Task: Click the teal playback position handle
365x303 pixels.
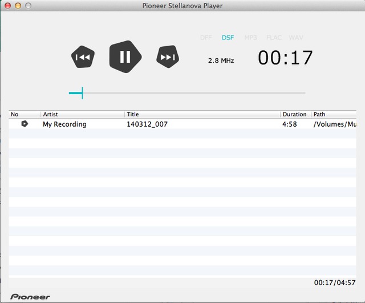Action: [x=82, y=93]
